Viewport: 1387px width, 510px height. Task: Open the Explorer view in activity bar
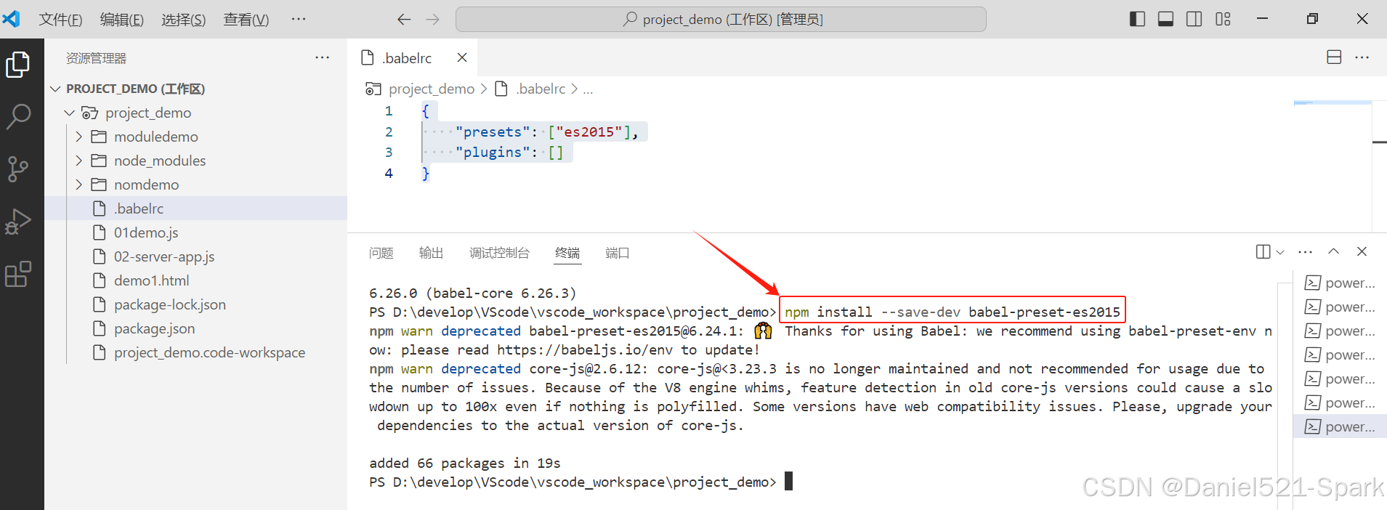[17, 65]
